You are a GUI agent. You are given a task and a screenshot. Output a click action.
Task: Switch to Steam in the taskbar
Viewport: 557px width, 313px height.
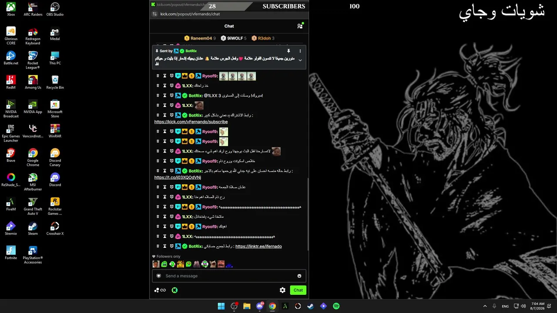coord(310,306)
